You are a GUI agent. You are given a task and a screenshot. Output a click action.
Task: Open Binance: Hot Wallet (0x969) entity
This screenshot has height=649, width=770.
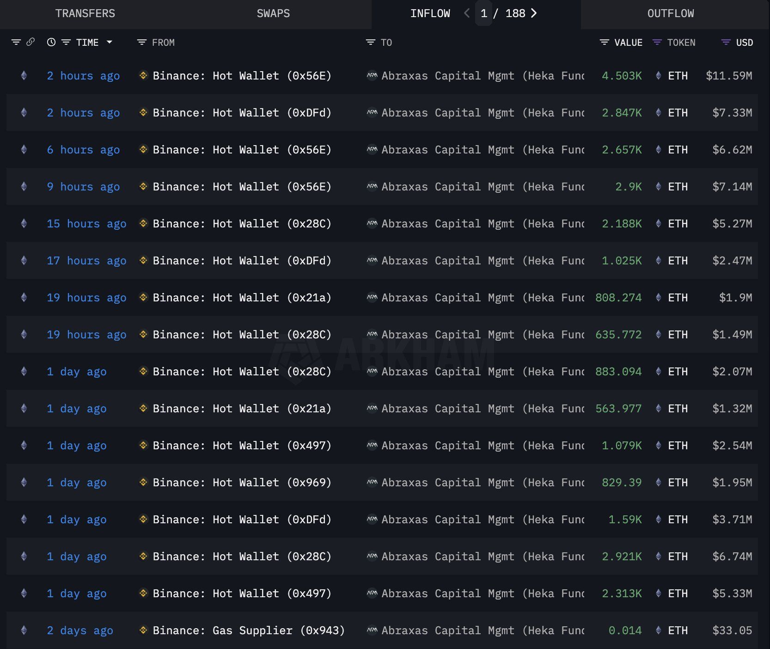pos(242,483)
